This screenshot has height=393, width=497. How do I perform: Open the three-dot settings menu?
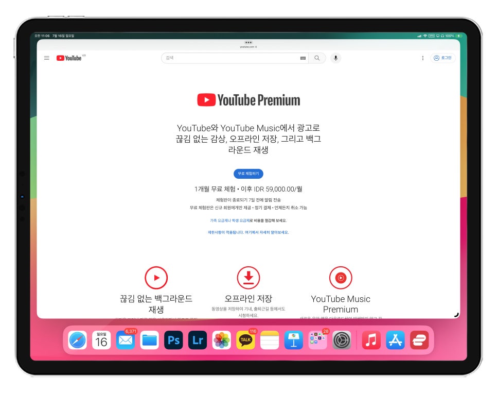click(422, 58)
